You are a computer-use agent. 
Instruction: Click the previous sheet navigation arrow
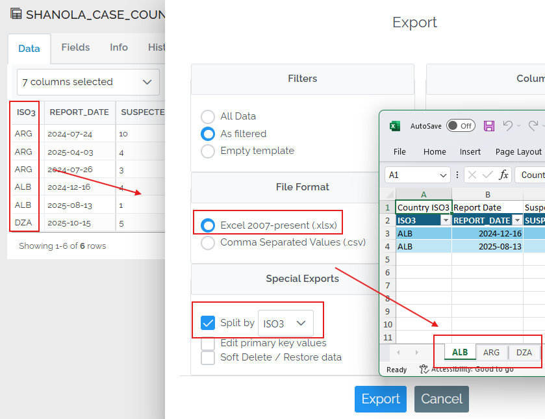click(x=398, y=352)
